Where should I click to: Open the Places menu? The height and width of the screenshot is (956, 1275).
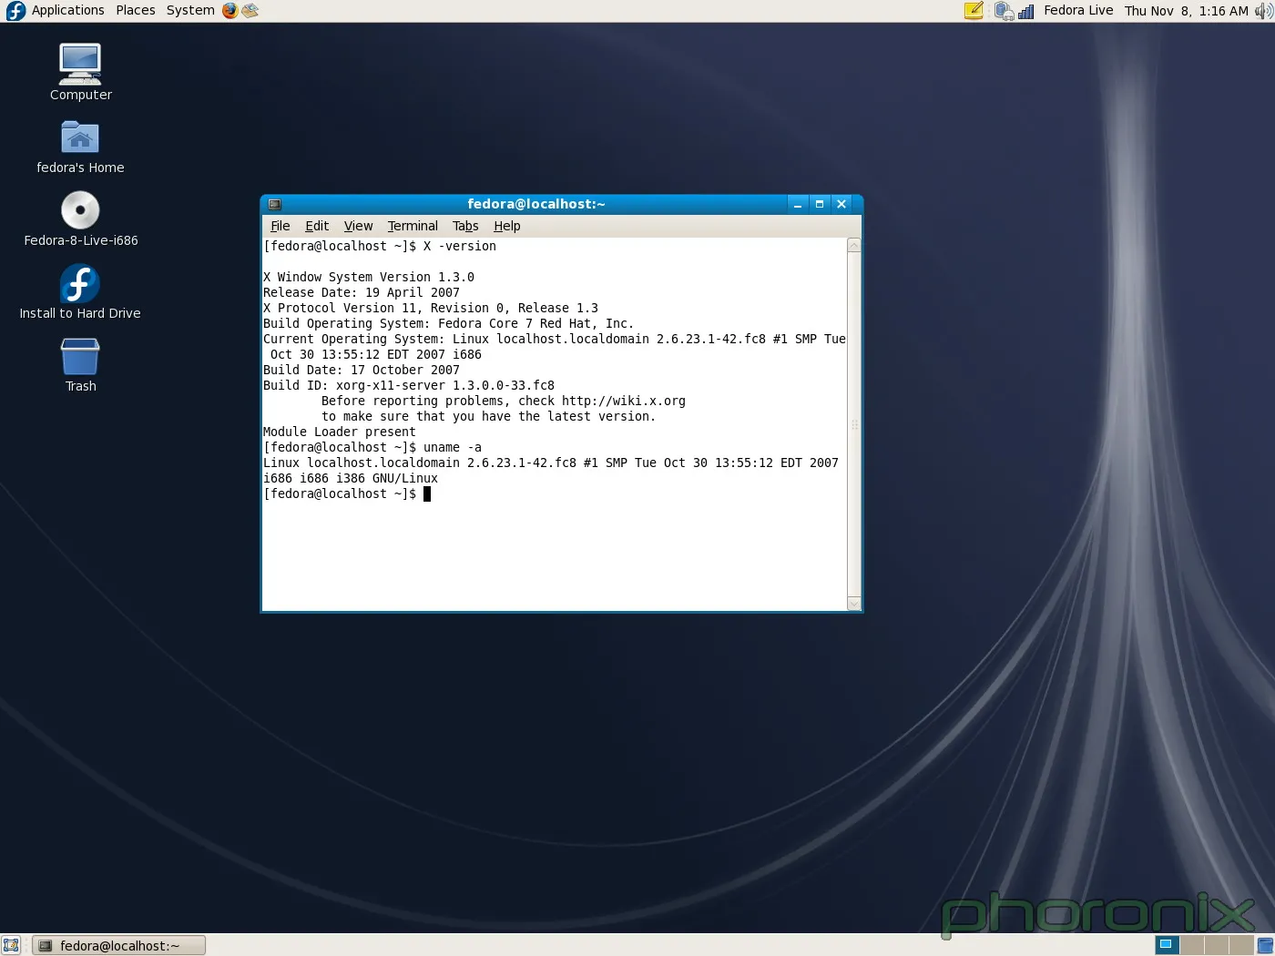coord(136,10)
